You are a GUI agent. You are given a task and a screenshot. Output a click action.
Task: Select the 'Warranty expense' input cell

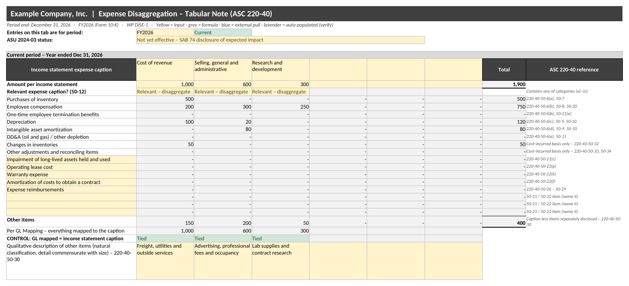71,175
